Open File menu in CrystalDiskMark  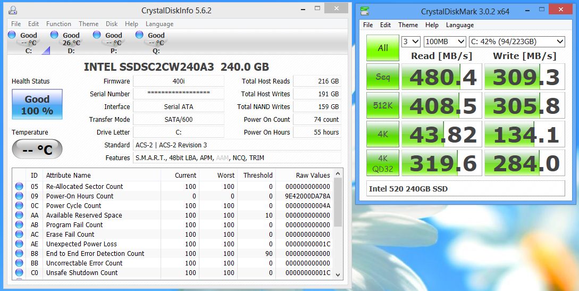(368, 25)
